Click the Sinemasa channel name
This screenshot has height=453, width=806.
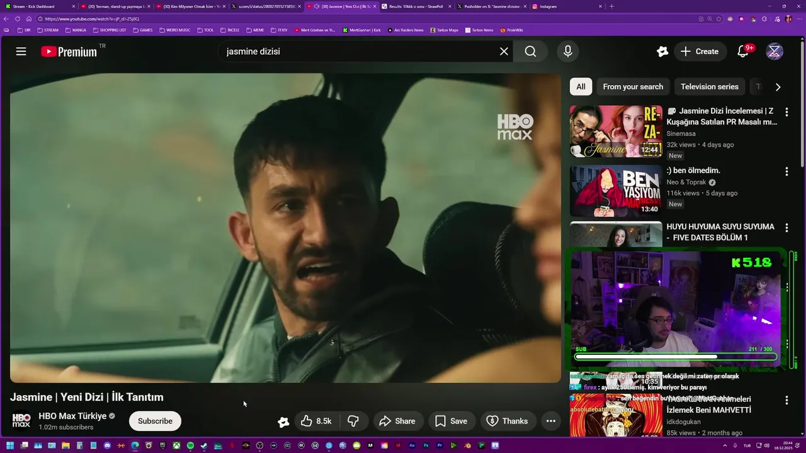pyautogui.click(x=681, y=133)
